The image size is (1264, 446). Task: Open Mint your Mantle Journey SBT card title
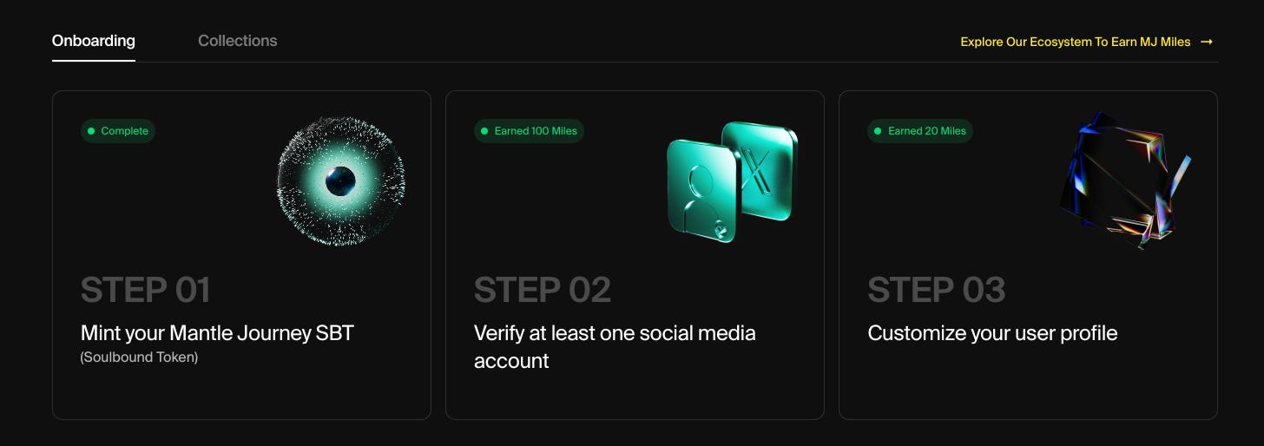[217, 333]
